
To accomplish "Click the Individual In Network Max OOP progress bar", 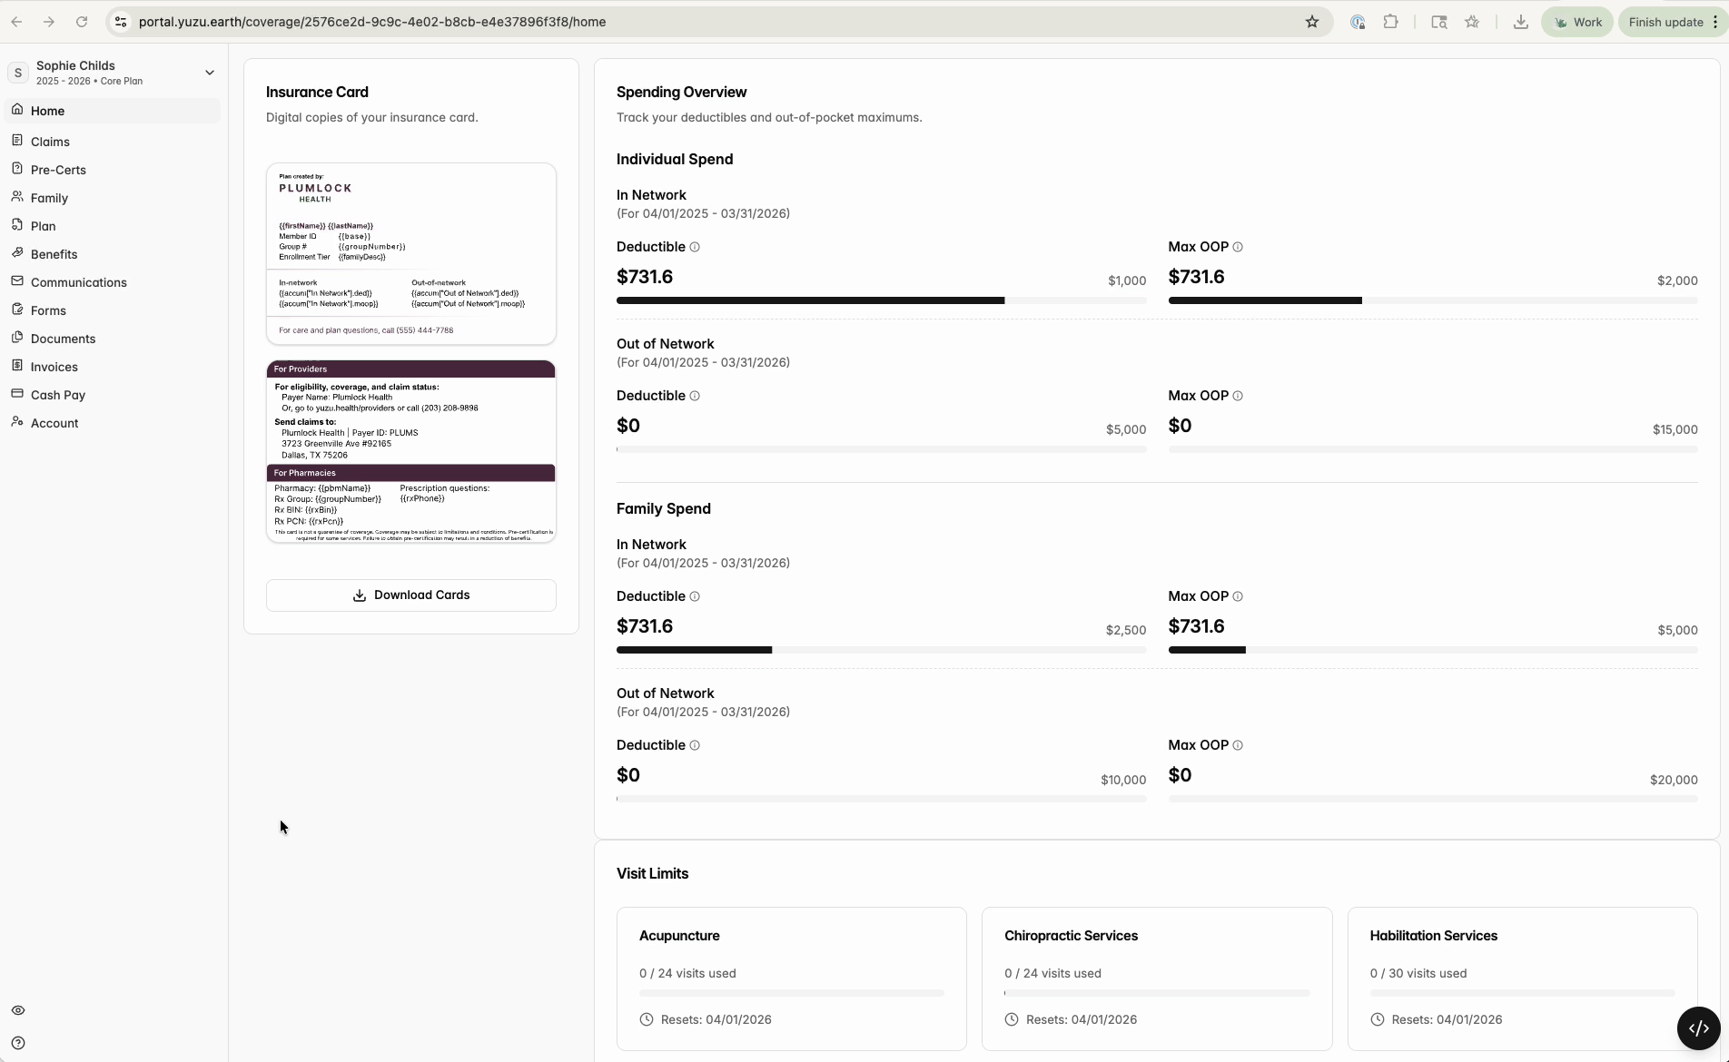I will tap(1433, 300).
